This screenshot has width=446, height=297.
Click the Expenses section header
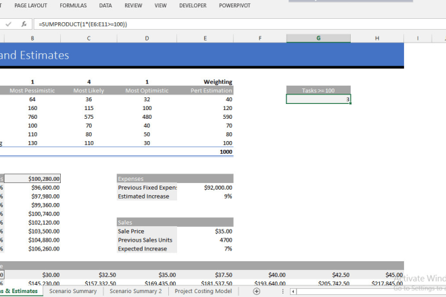tap(175, 179)
